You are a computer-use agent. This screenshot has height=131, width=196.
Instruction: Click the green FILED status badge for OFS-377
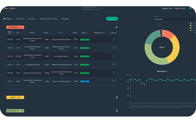tap(85, 40)
